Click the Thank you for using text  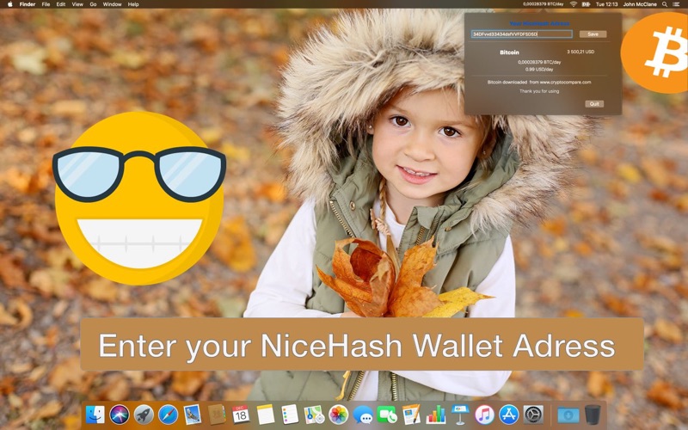[x=539, y=91]
